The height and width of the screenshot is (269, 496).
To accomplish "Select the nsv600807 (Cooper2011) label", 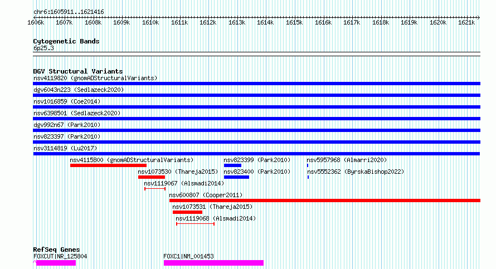I will 206,195.
